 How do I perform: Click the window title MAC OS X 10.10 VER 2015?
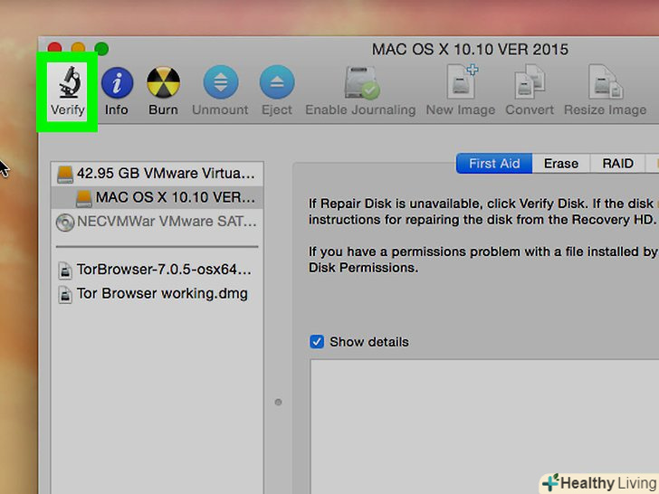[x=470, y=50]
